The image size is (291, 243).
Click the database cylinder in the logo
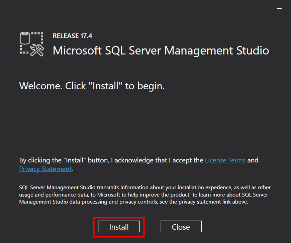[x=25, y=39]
